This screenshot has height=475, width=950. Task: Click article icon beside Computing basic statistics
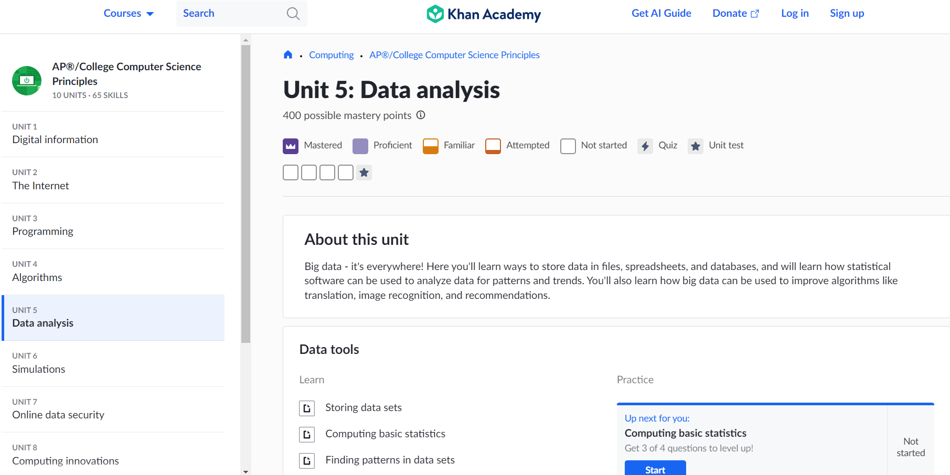pos(307,434)
